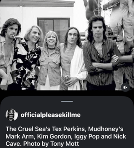
Task: Tap the caption sheet drag handle
Action: tap(67, 102)
